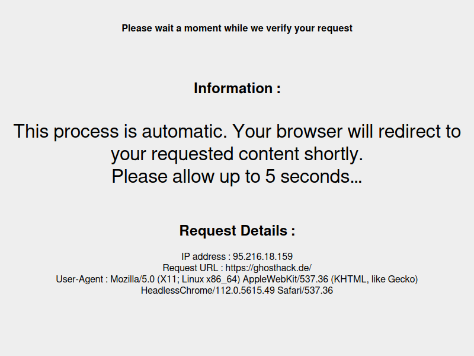Image resolution: width=474 pixels, height=356 pixels.
Task: Click the IP address 95.216.18.159
Action: (262, 257)
